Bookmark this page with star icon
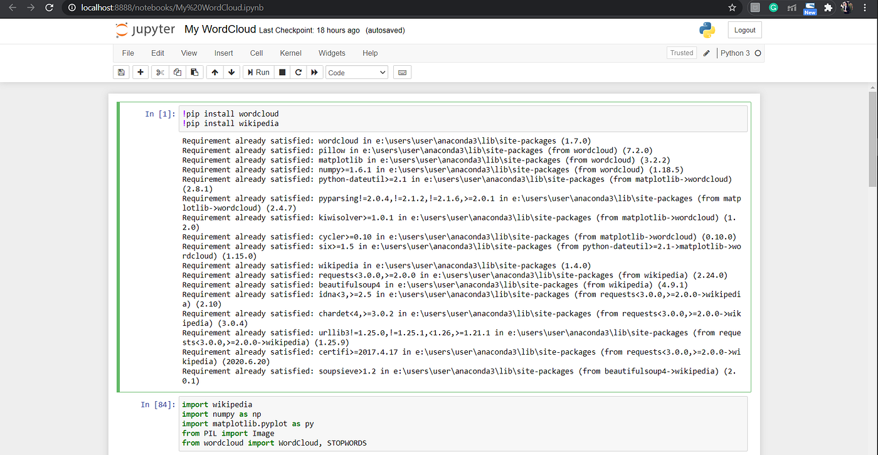This screenshot has width=878, height=455. click(732, 8)
